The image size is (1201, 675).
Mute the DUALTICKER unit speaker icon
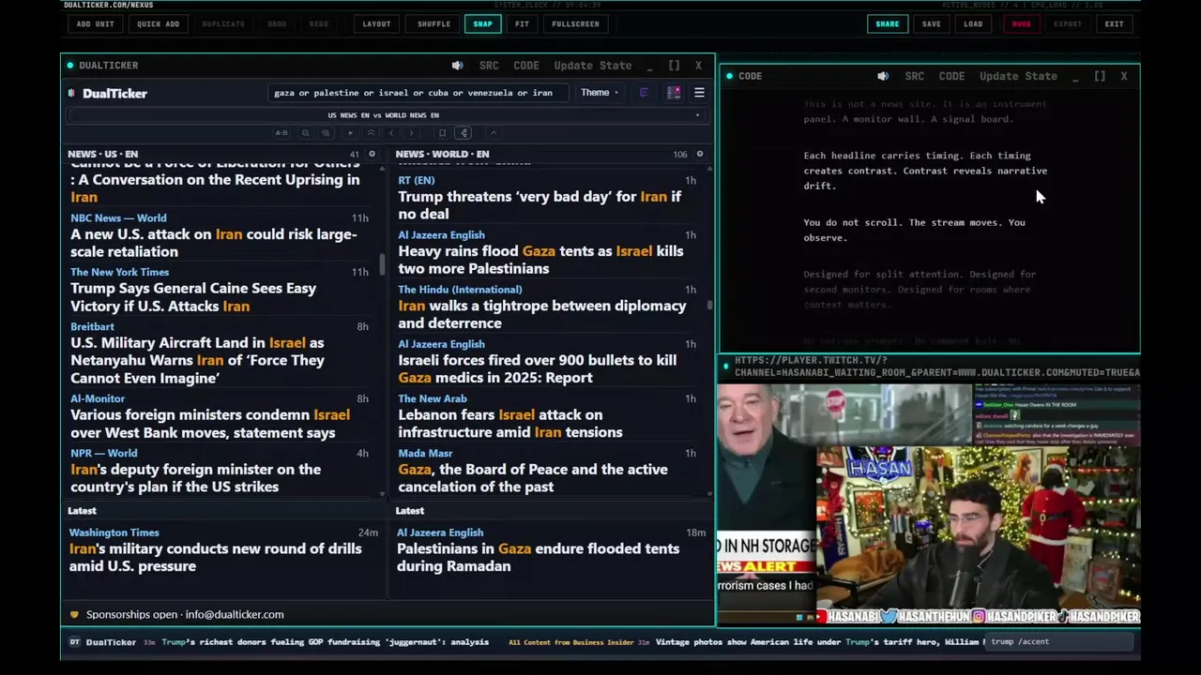(x=457, y=66)
